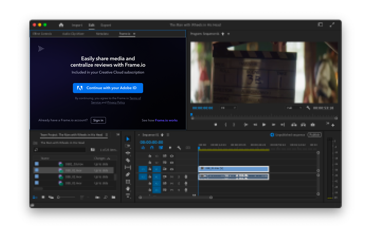Export a frame from Program monitor
The width and height of the screenshot is (371, 238).
[313, 125]
